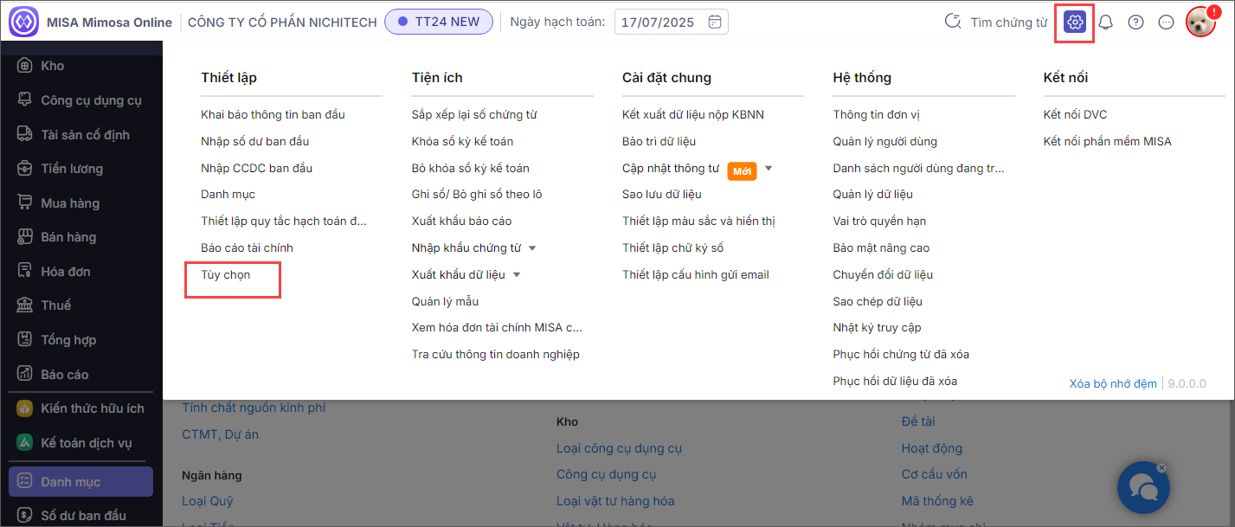The width and height of the screenshot is (1235, 527).
Task: Open Khai báo thông tin ban đầu
Action: 273,114
